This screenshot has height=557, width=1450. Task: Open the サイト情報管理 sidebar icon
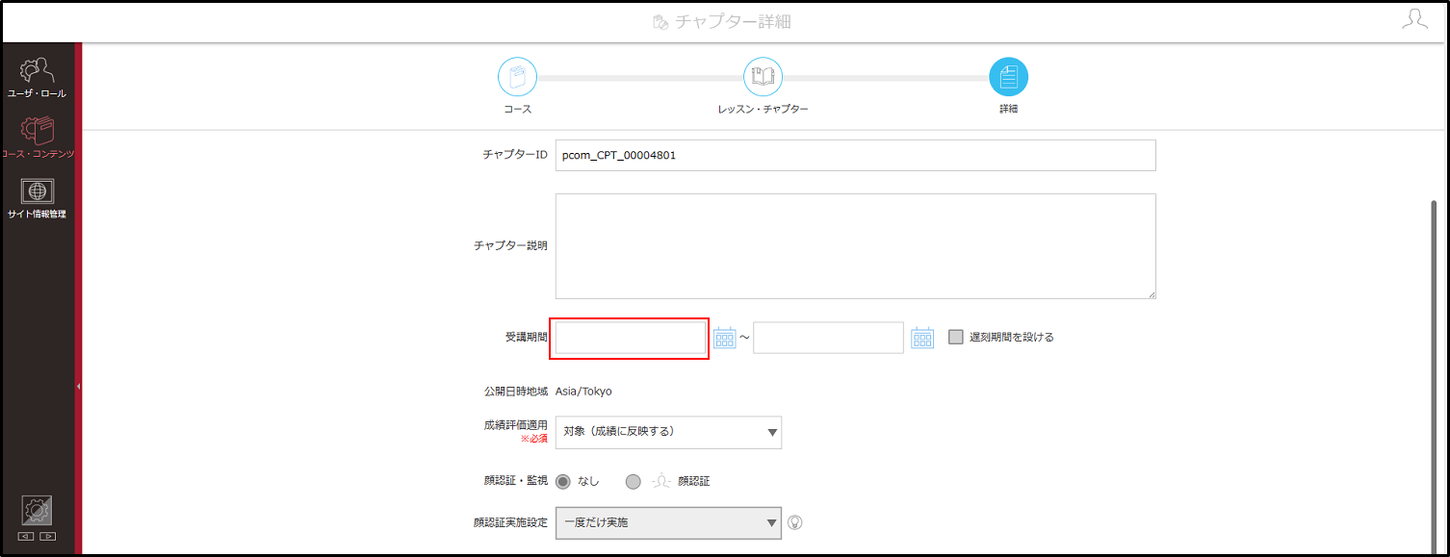tap(37, 198)
